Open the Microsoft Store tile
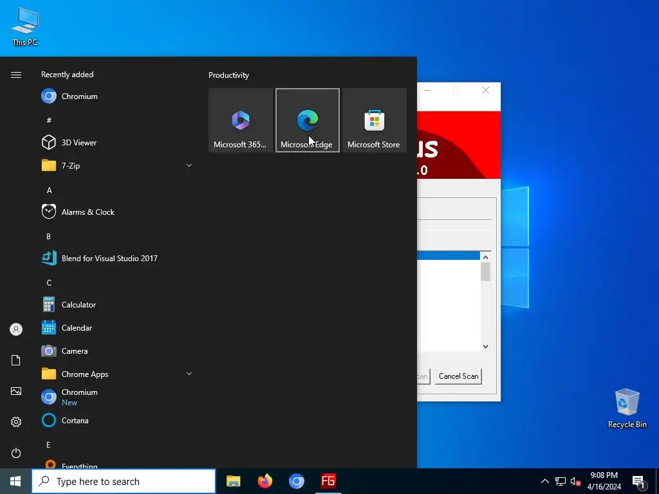The width and height of the screenshot is (659, 494). 374,120
